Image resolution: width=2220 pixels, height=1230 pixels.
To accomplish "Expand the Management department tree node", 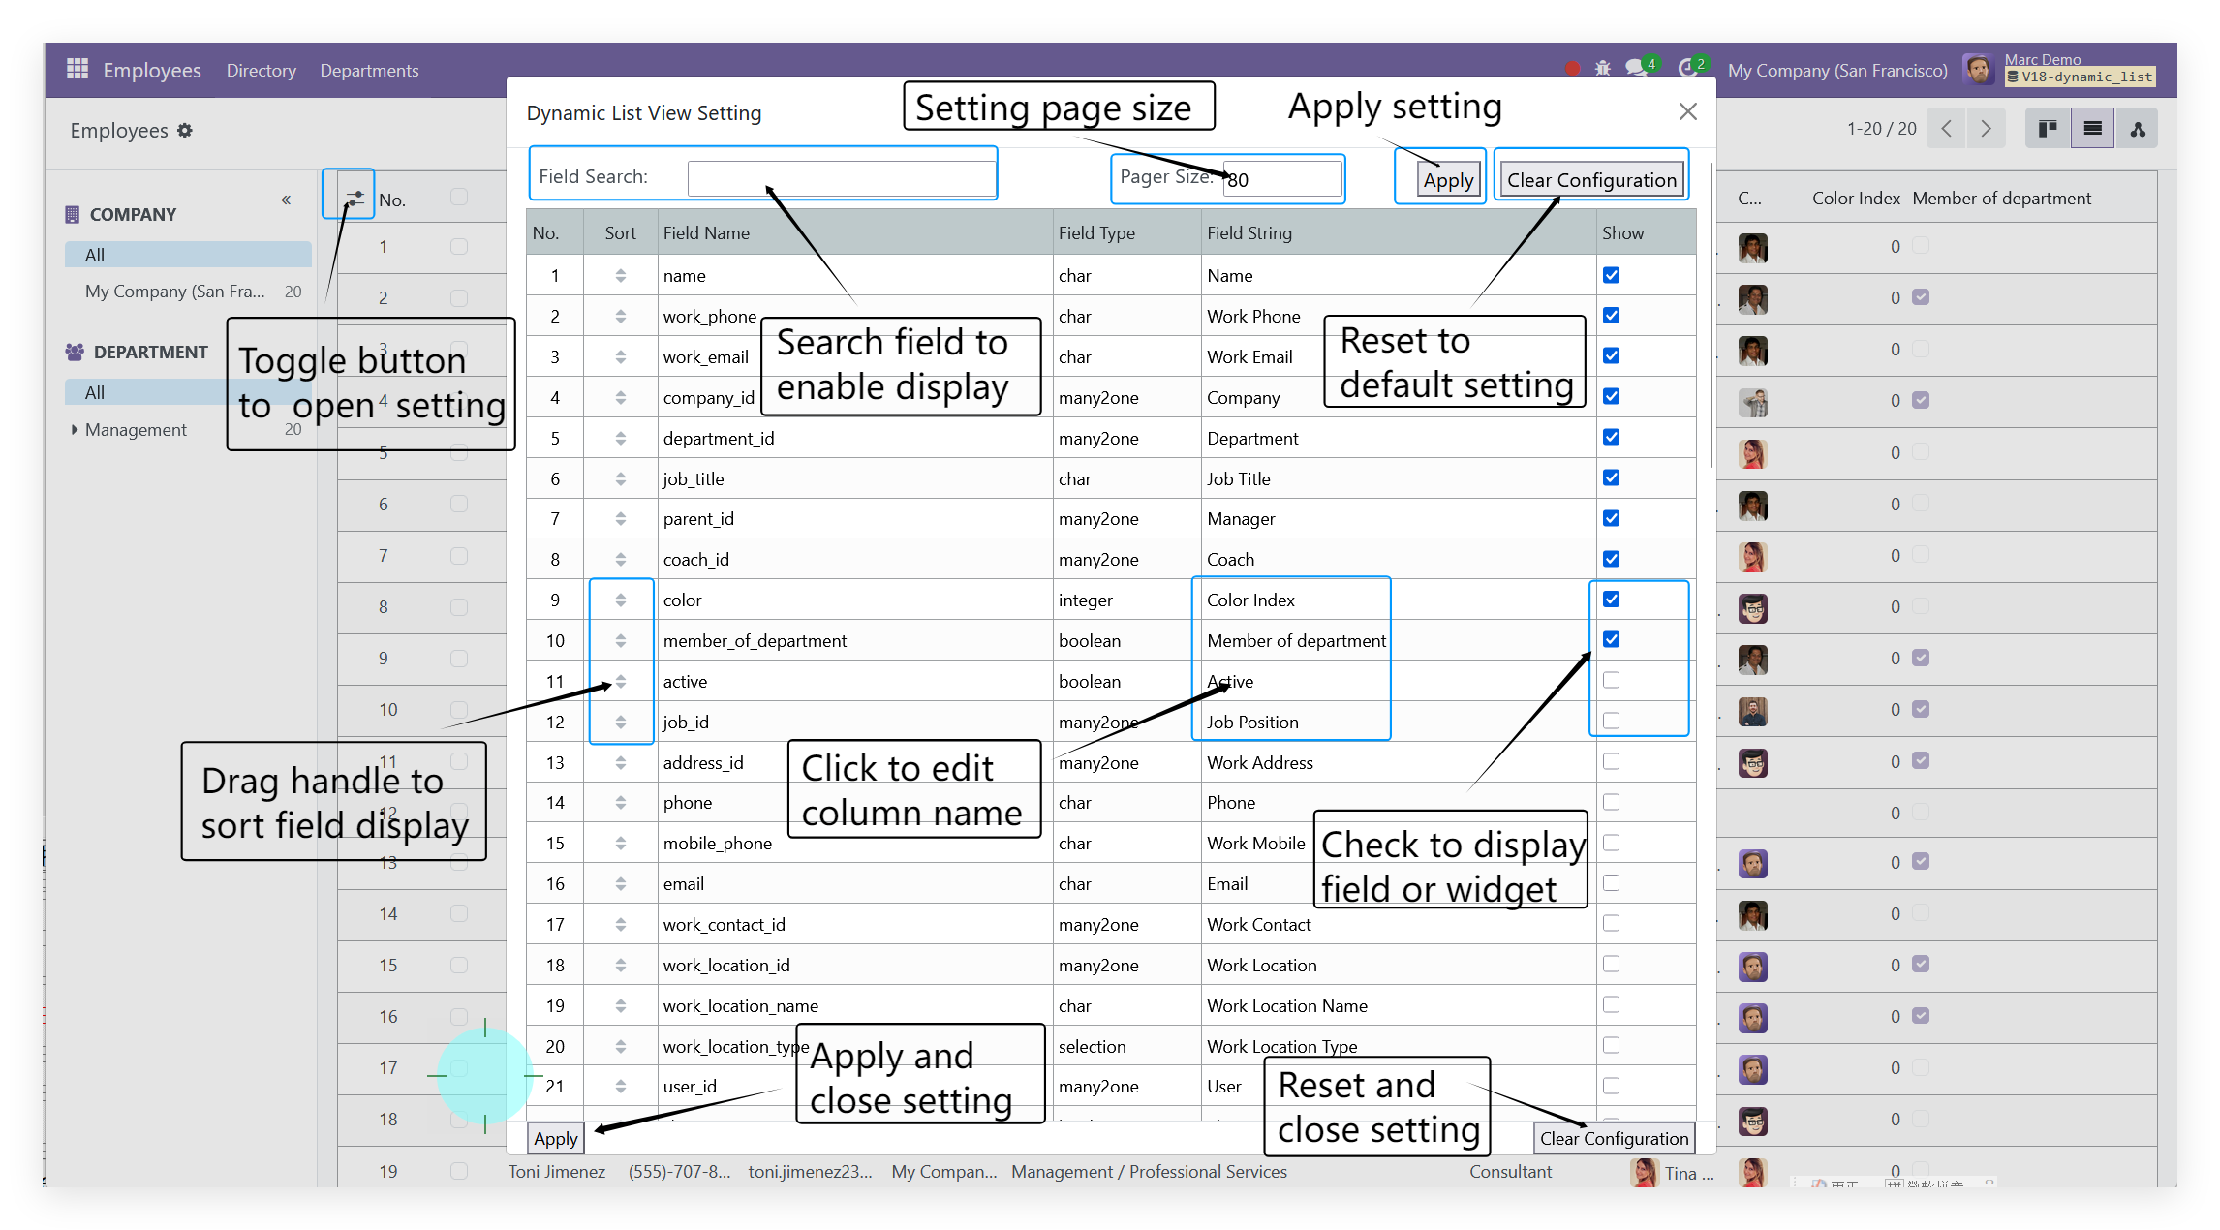I will (74, 429).
